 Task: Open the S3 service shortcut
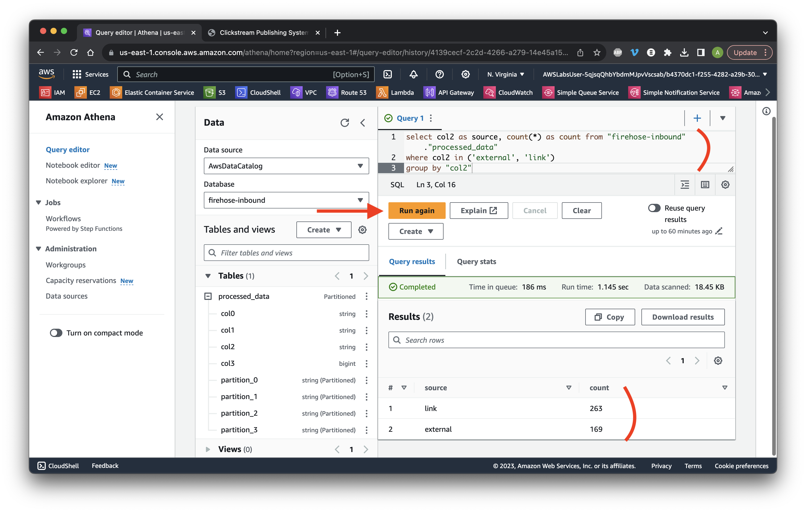[215, 93]
